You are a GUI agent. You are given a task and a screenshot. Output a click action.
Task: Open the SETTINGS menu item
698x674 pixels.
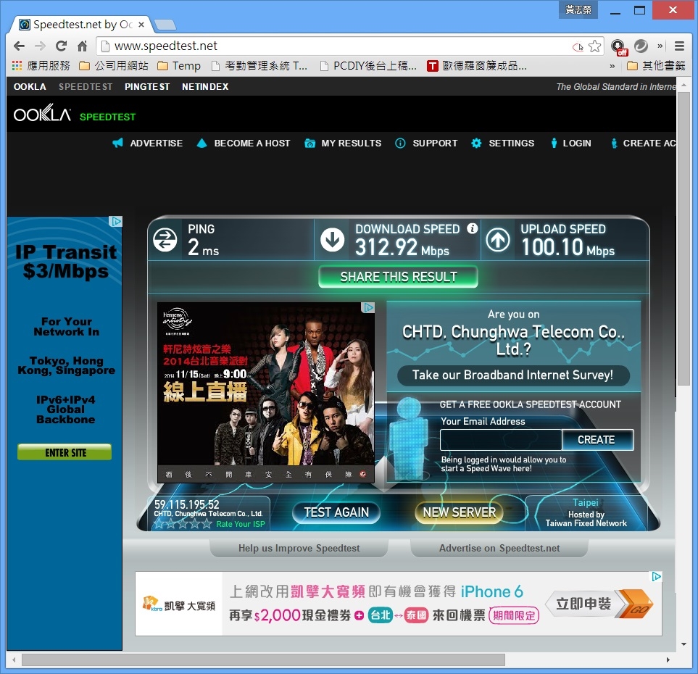[502, 143]
